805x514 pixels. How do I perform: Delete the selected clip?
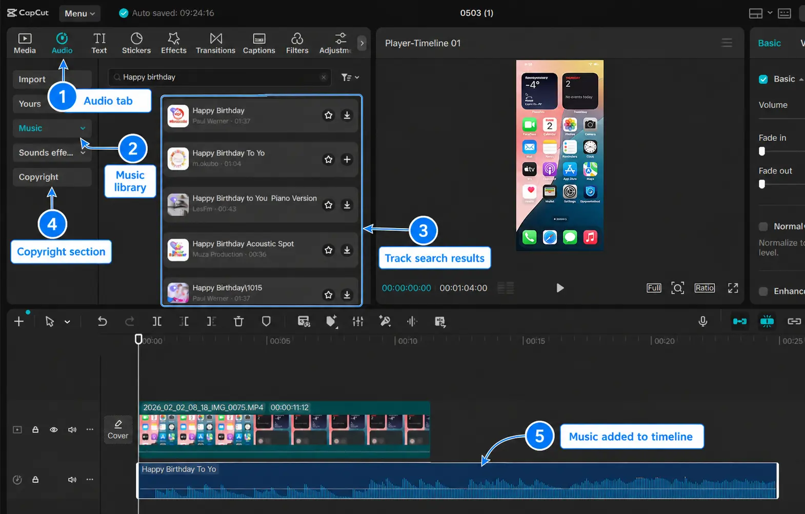coord(238,322)
